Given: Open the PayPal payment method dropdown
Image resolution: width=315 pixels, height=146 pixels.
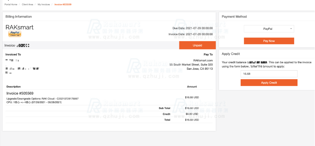Looking at the screenshot, I should (x=269, y=29).
